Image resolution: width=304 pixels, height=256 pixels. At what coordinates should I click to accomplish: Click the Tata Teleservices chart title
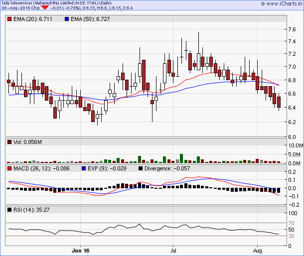tap(56, 3)
